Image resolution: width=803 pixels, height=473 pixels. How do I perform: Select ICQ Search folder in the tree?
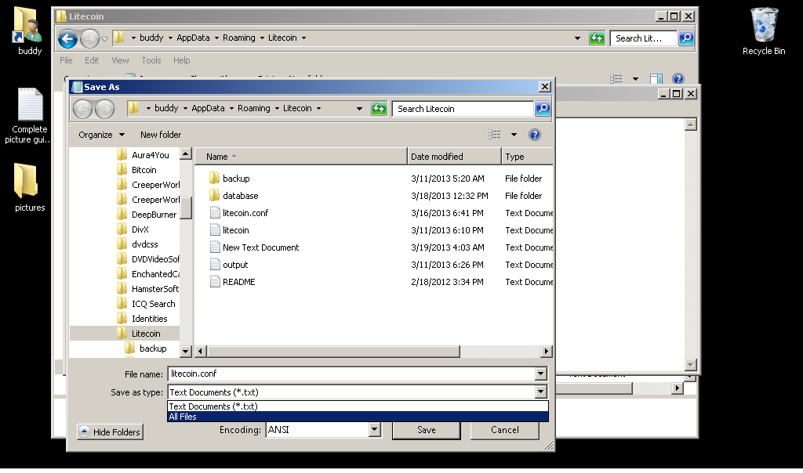[153, 304]
